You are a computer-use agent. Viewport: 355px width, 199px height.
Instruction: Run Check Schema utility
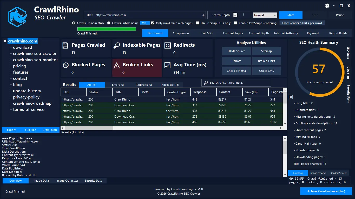click(x=236, y=71)
